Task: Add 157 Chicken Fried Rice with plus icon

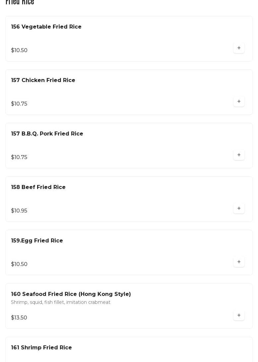Action: [x=239, y=102]
